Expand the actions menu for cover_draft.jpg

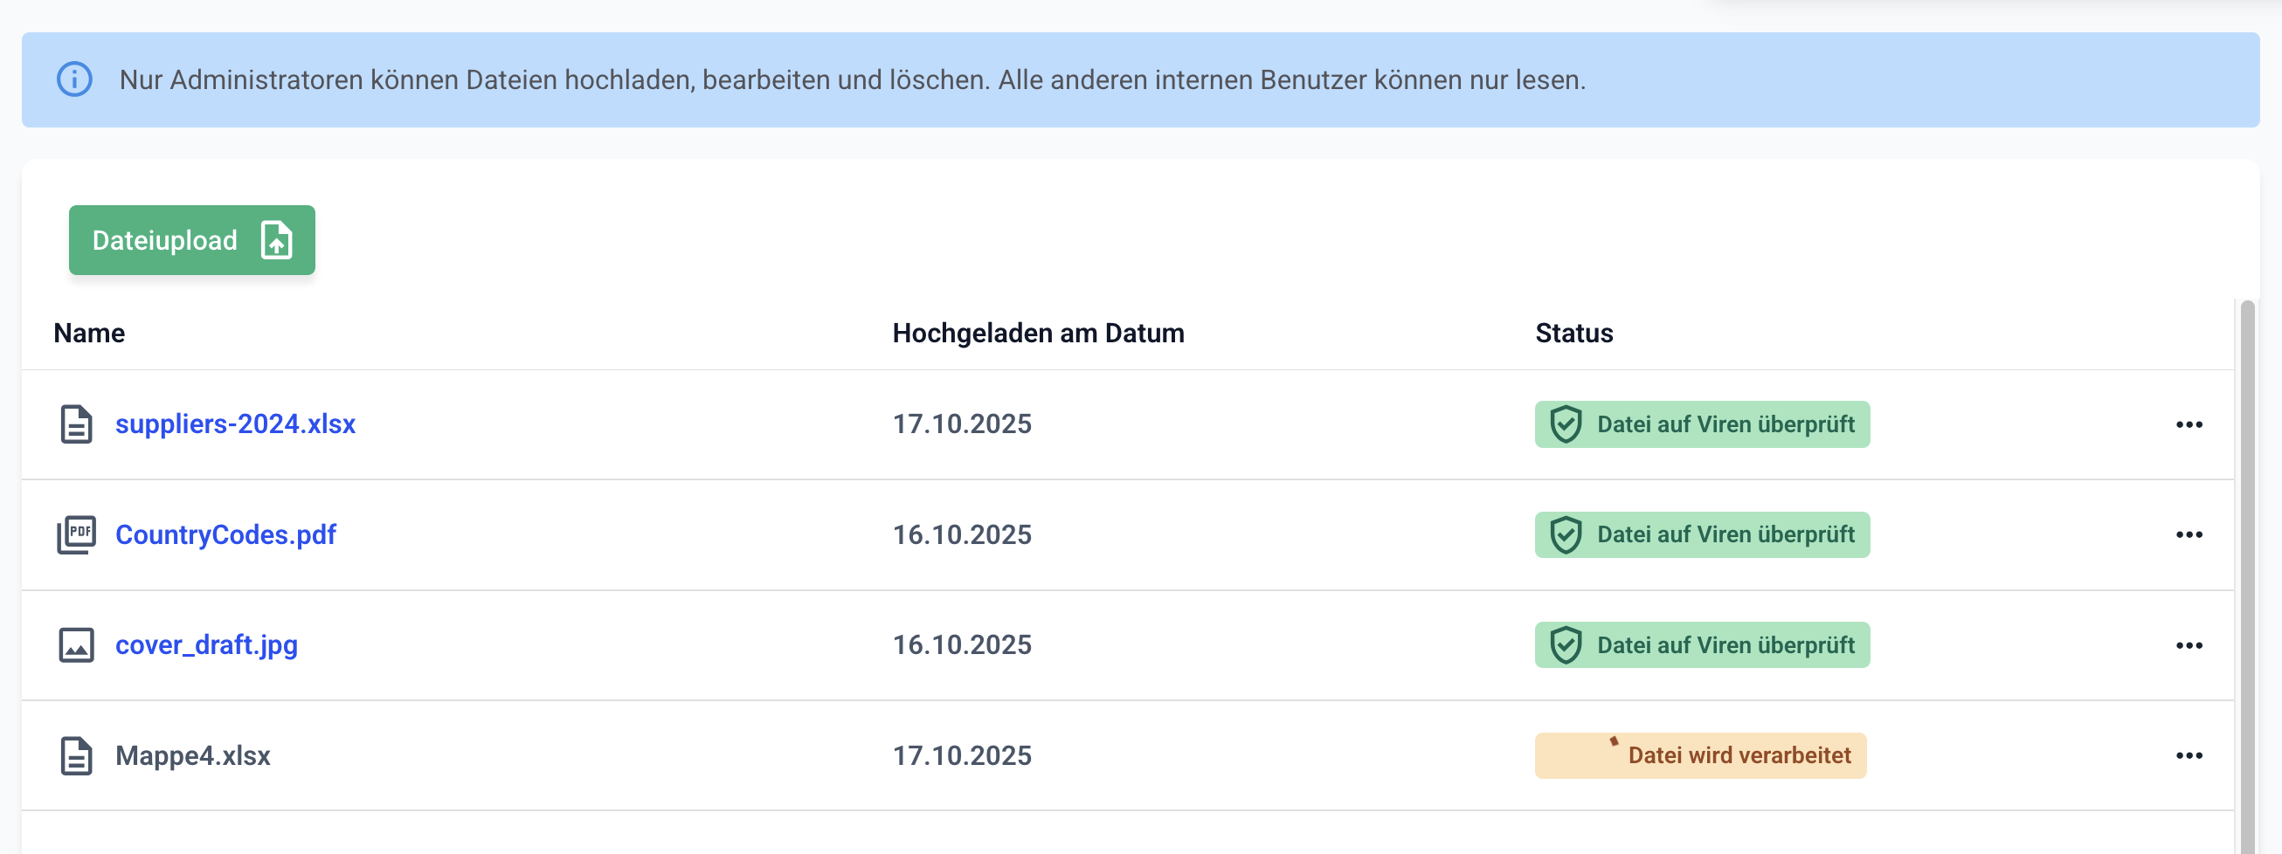[x=2189, y=645]
